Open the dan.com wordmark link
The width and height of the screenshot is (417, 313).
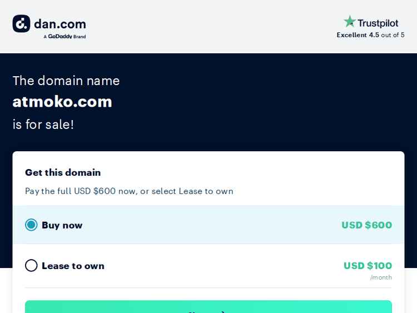tap(60, 24)
